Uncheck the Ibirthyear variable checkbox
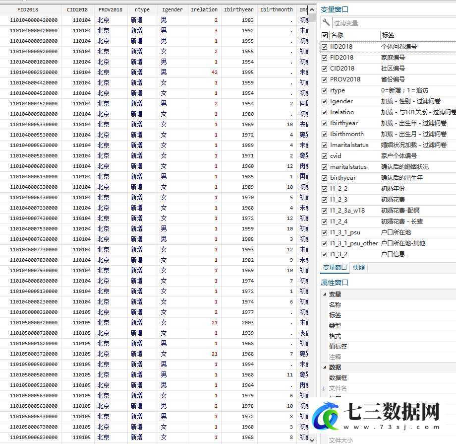Viewport: 456px width, 444px height. pyautogui.click(x=325, y=123)
